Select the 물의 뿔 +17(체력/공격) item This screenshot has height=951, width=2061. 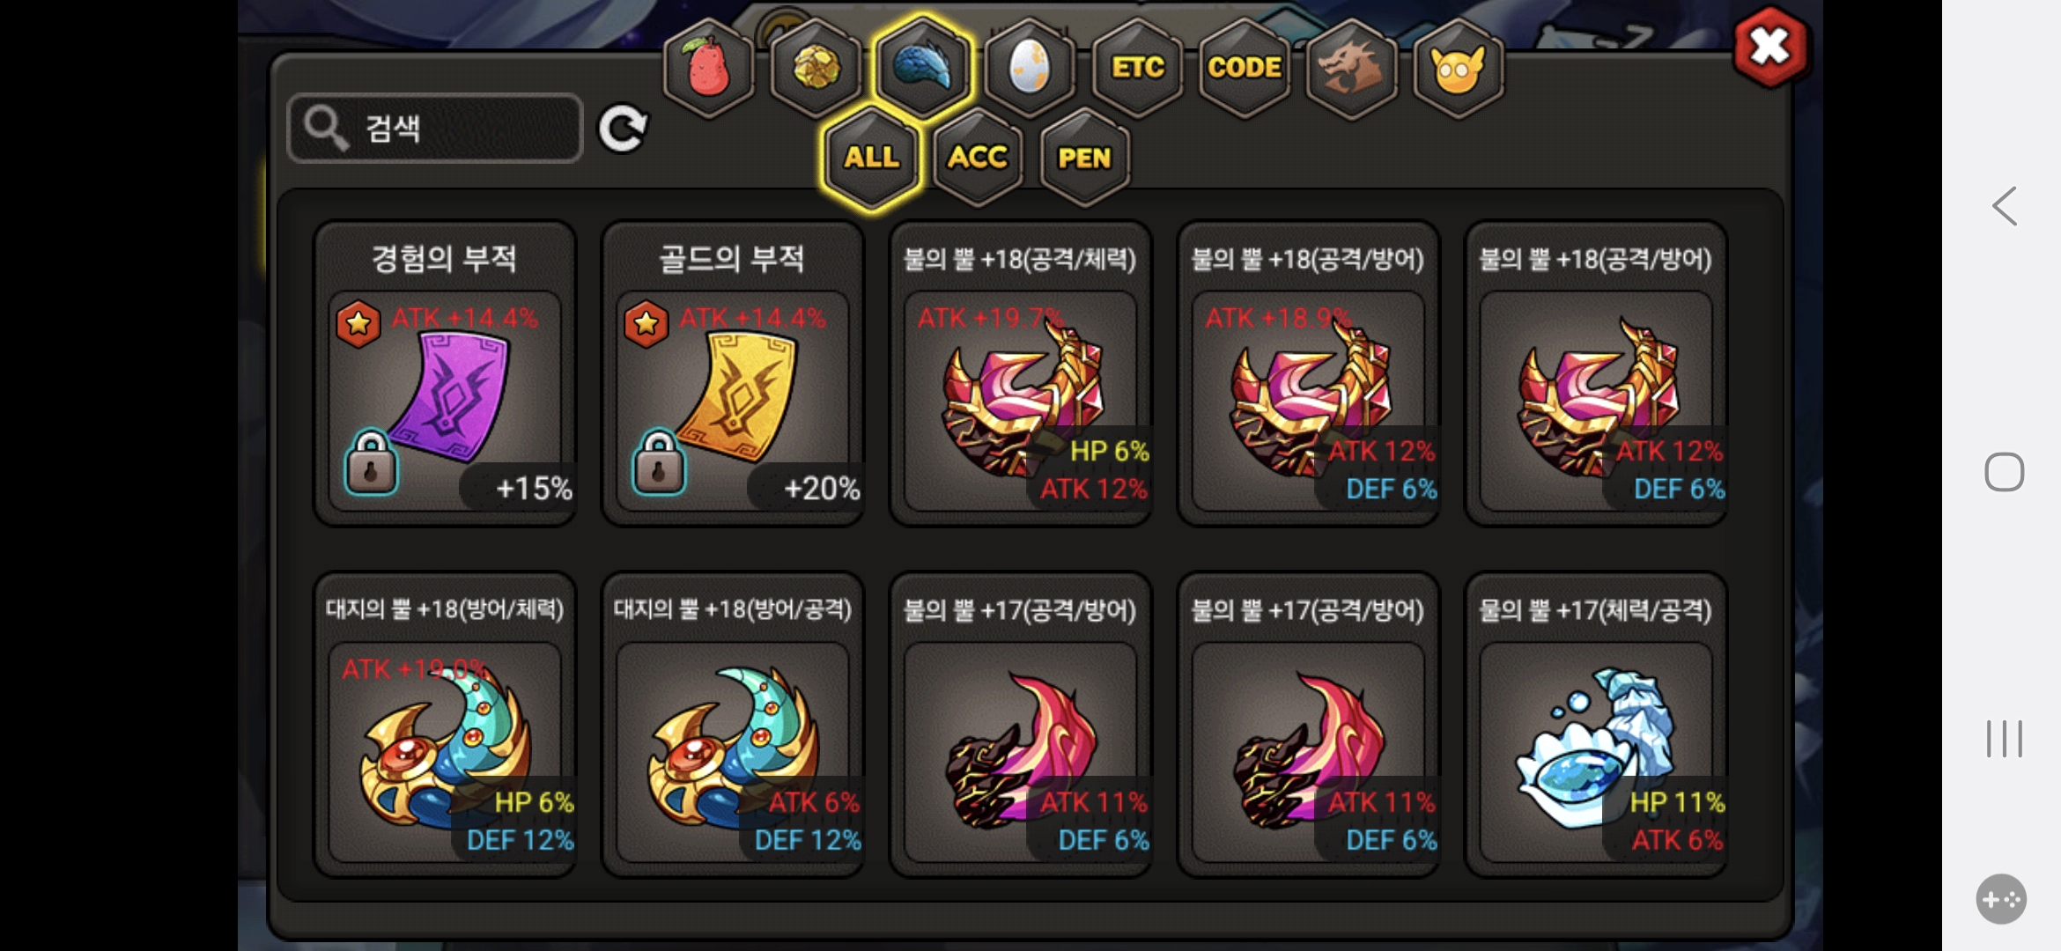(1596, 725)
